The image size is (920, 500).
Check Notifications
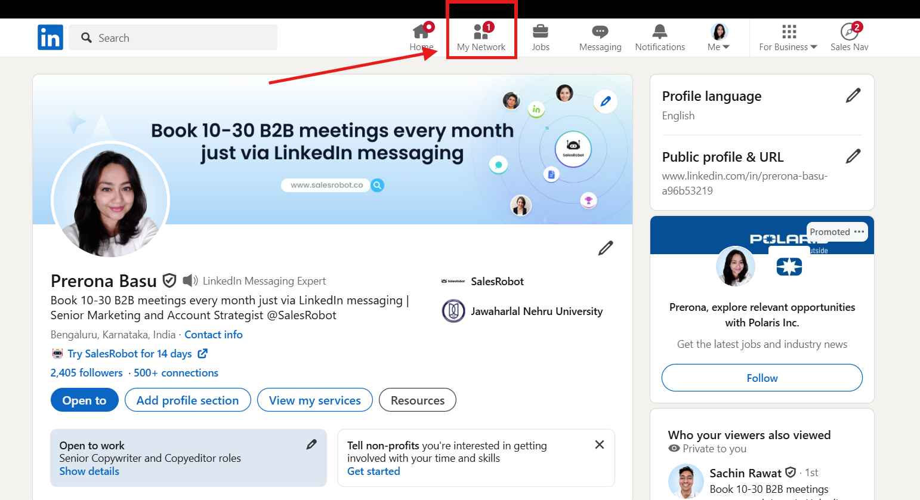(x=659, y=37)
